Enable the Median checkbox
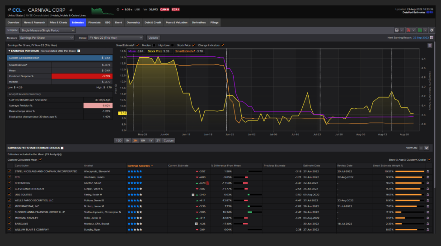This screenshot has height=246, width=441. point(154,45)
